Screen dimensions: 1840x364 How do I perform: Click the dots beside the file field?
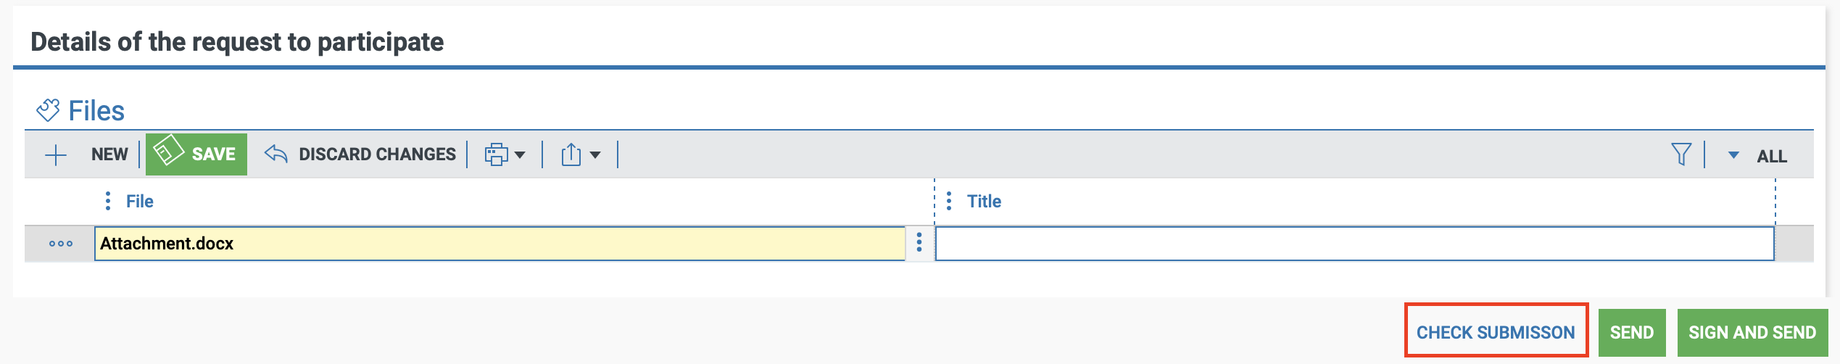tap(919, 242)
